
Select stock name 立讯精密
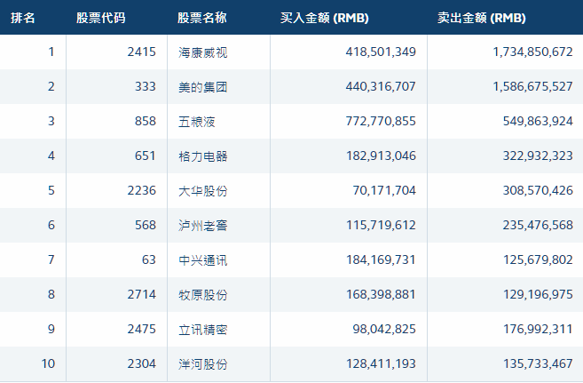[x=202, y=329]
